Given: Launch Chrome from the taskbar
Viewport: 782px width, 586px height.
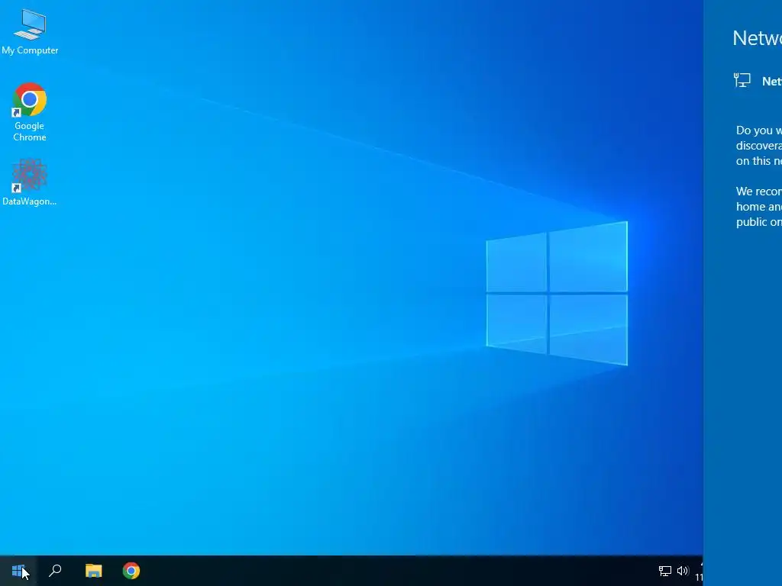Looking at the screenshot, I should click(131, 571).
